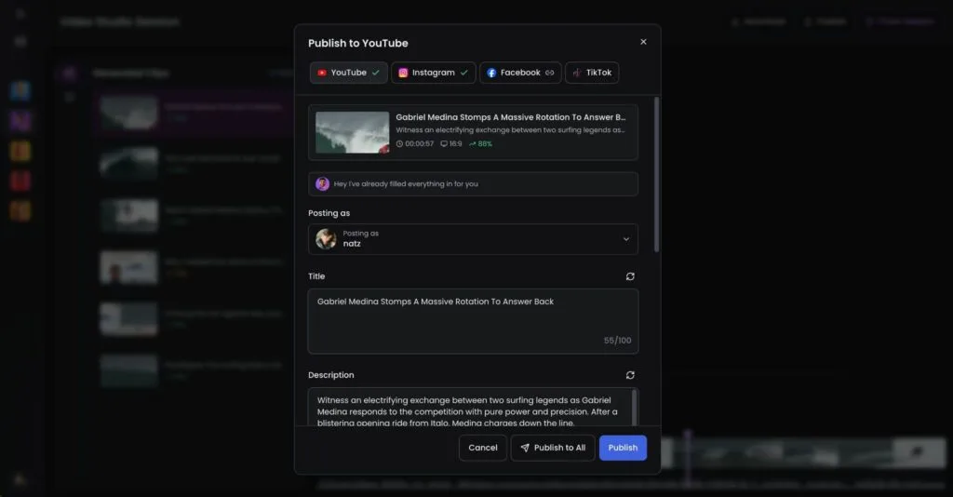Viewport: 953px width, 497px height.
Task: Click inside the Title text field
Action: tap(473, 321)
